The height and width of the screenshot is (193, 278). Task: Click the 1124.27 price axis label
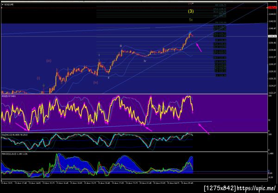point(272,86)
